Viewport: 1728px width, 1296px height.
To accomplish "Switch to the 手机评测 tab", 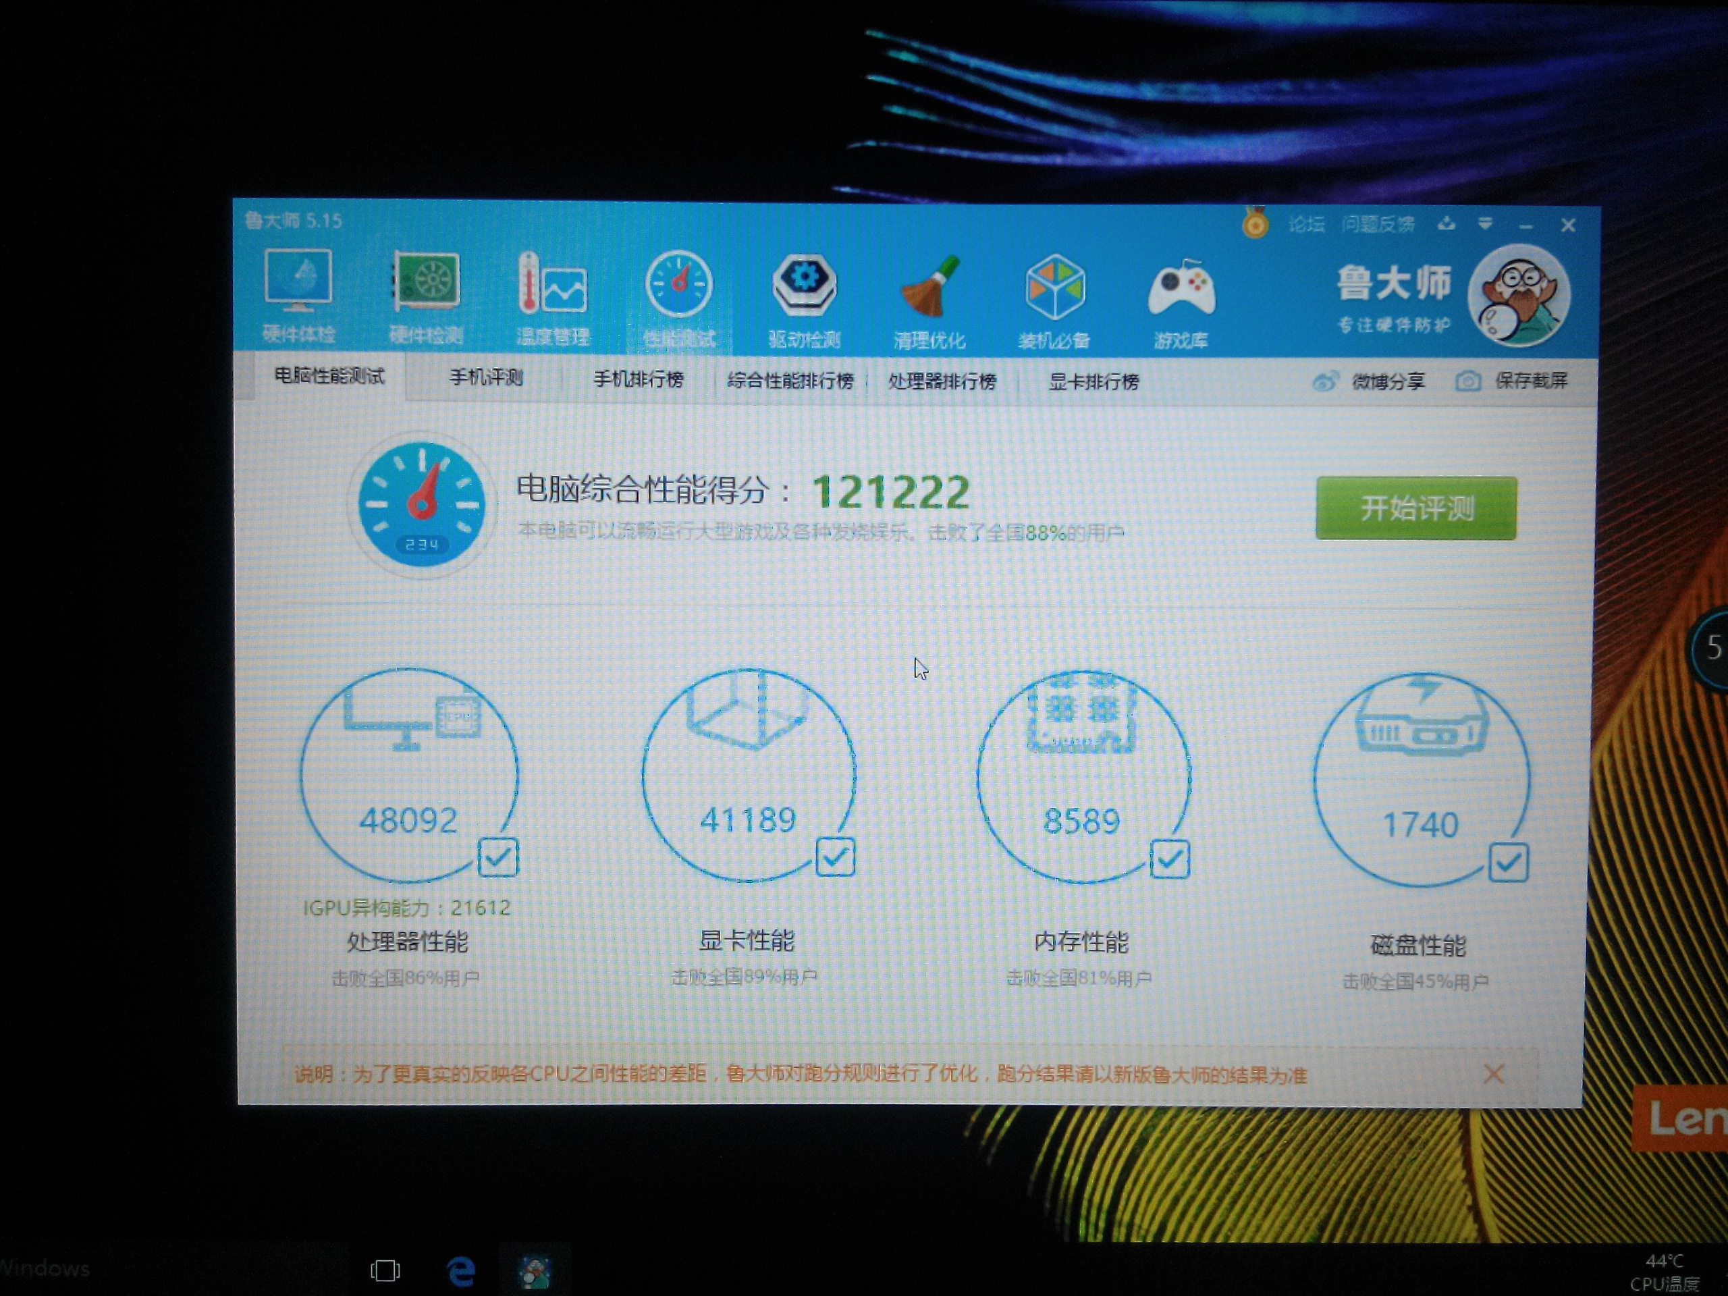I will (485, 378).
